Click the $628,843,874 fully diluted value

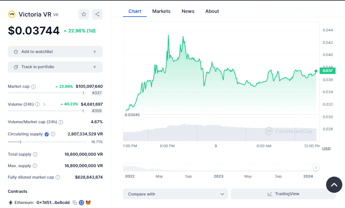pyautogui.click(x=89, y=177)
